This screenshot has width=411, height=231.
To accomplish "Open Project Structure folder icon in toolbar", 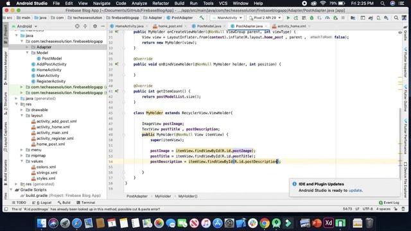I will point(353,18).
